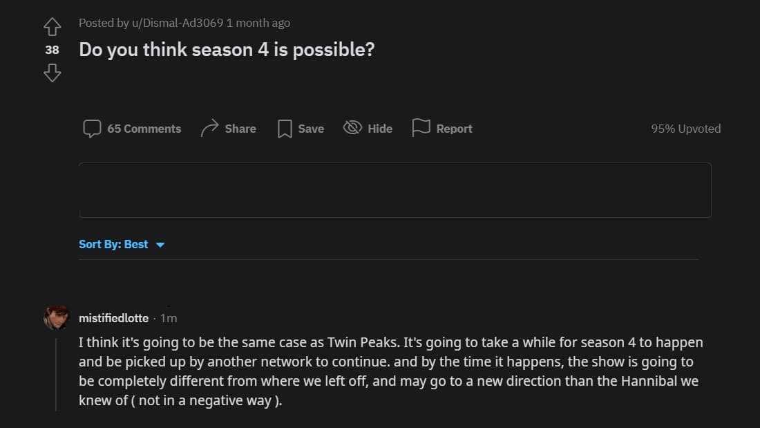Collapse the comment thread line
This screenshot has width=760, height=428.
[56, 374]
